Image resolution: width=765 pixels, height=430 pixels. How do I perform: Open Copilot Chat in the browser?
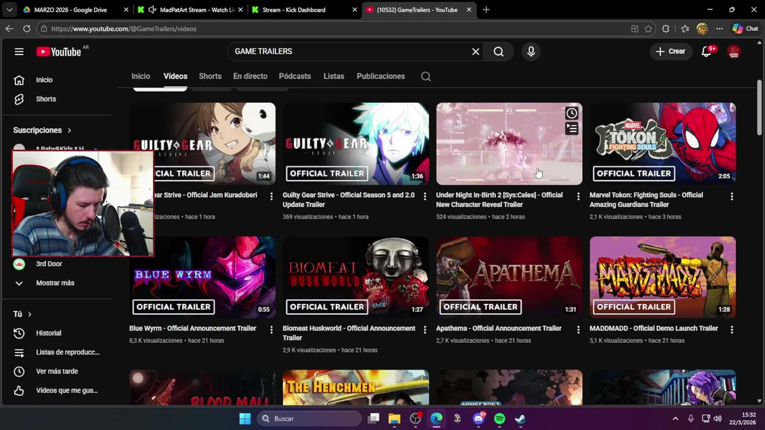pos(745,29)
